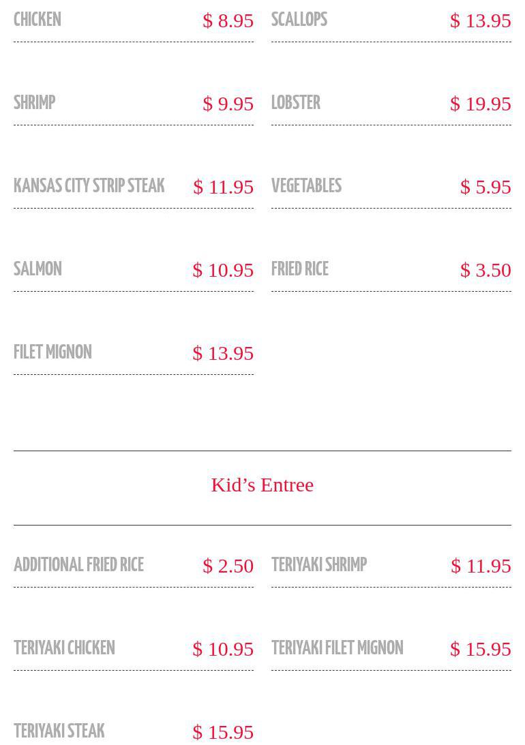Click the Teriyaki Chicken menu item
Screen dimensions: 525x745
[x=65, y=648]
